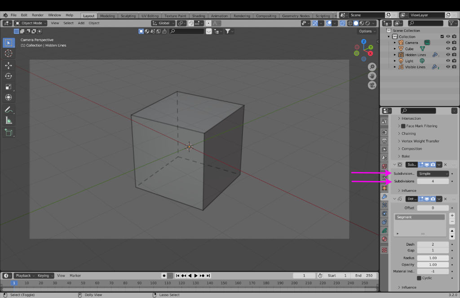The width and height of the screenshot is (460, 298).
Task: Open the Subdivision type dropdown showing Simple
Action: pyautogui.click(x=433, y=173)
